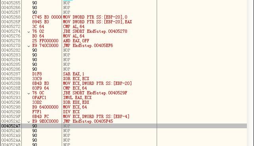Click address 00405268 in the address column
Image resolution: width=254 pixels, height=146 pixels.
11,17
